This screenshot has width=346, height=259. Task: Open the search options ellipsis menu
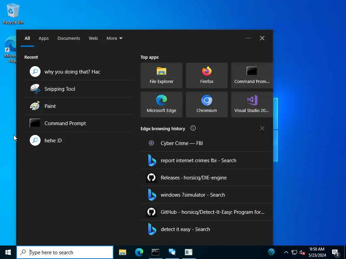click(x=248, y=38)
